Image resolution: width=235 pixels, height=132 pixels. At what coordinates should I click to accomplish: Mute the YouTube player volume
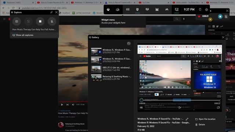click(73, 104)
